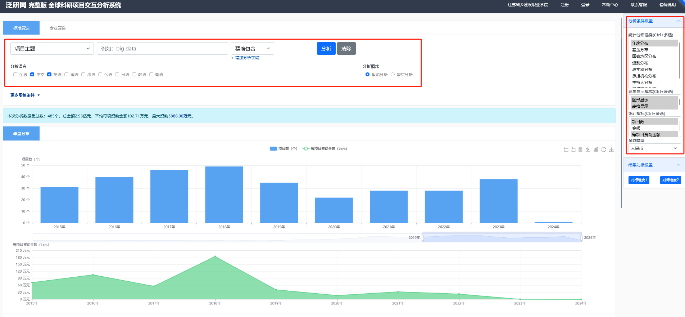Screen dimensions: 685x317
Task: Open the 人民币 currency dropdown
Action: (x=654, y=148)
